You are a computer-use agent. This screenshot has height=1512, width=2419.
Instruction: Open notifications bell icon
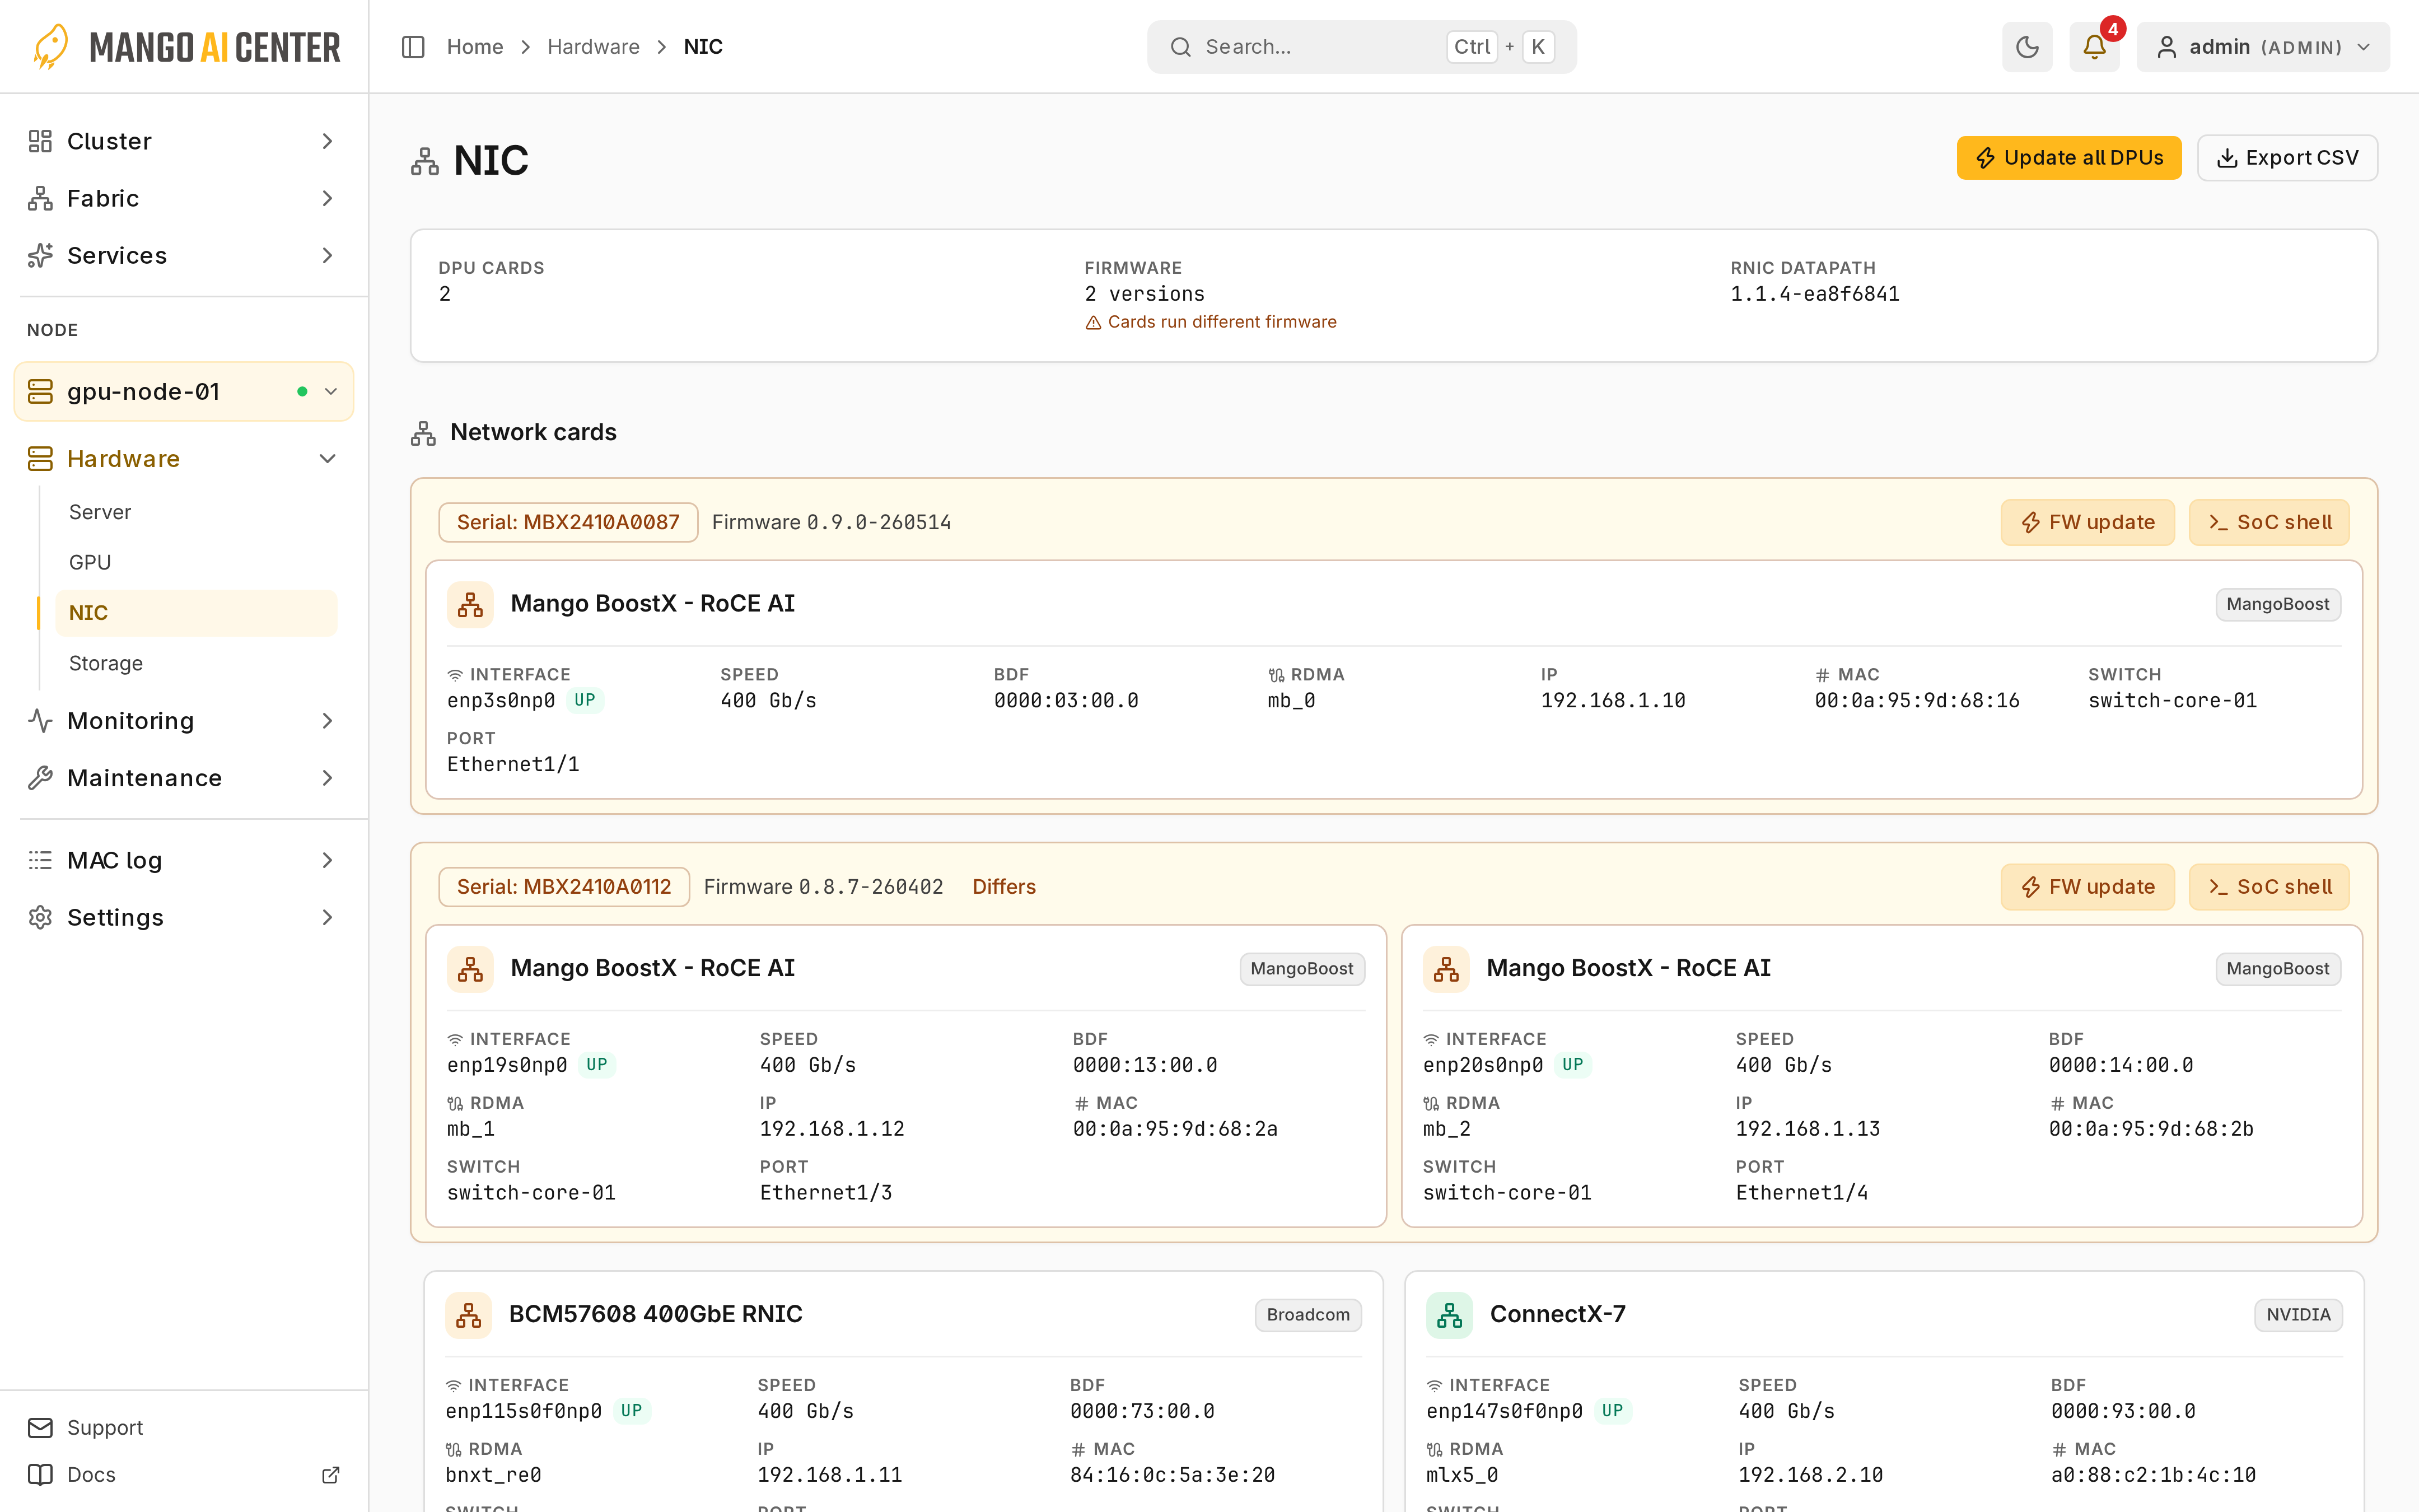pyautogui.click(x=2094, y=47)
